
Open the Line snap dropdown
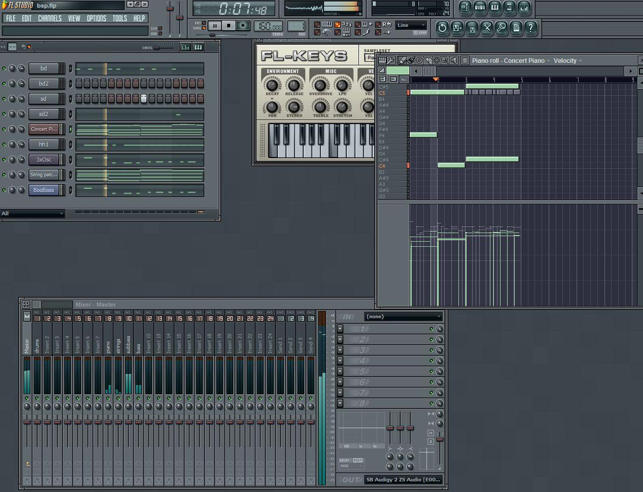411,25
